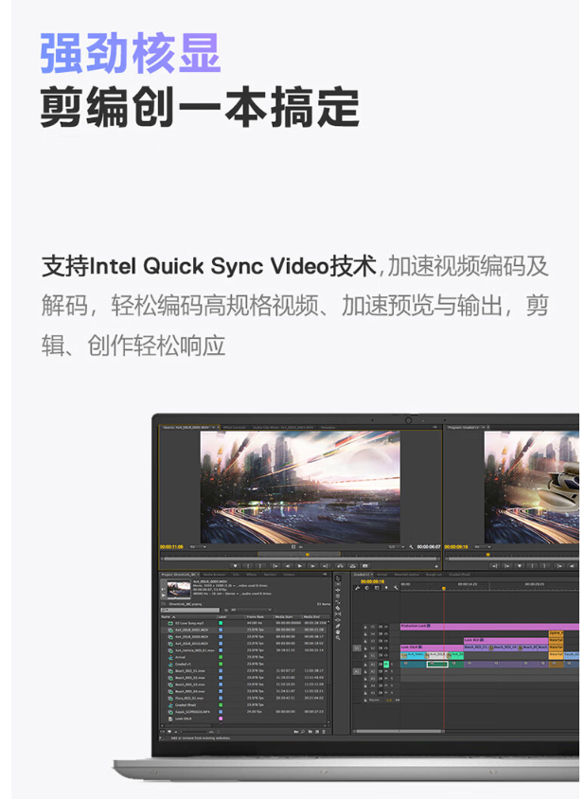This screenshot has height=799, width=585.
Task: Open the Effect Controls tab
Action: coord(235,428)
